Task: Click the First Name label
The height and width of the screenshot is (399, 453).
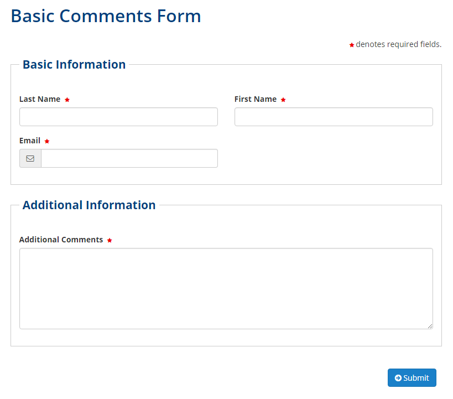Action: pyautogui.click(x=256, y=99)
